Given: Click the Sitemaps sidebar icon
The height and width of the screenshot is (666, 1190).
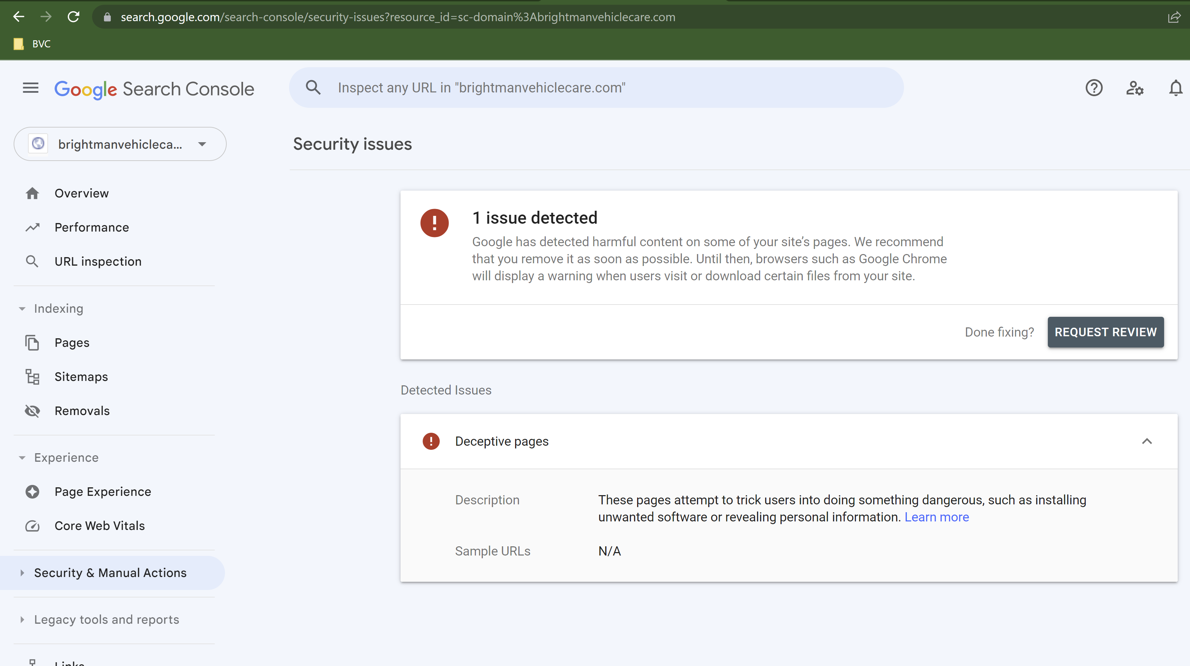Looking at the screenshot, I should pyautogui.click(x=32, y=377).
